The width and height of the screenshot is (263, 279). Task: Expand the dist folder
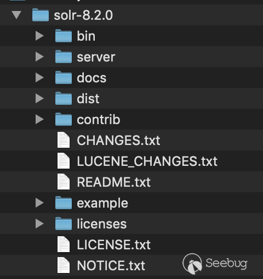pos(39,98)
